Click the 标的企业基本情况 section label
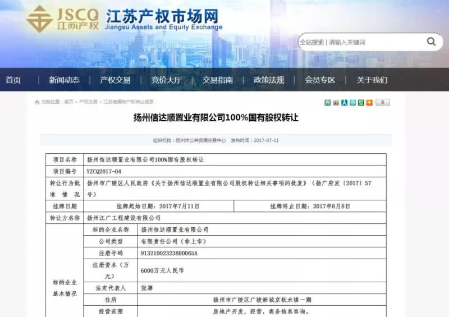Image resolution: width=449 pixels, height=317 pixels. tap(65, 288)
